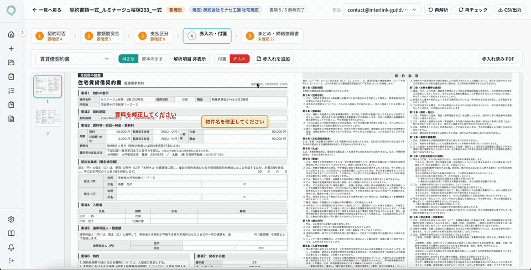
Task: Click the 規定: 株式会社ミナセ工業 社宅規定 badge
Action: 226,10
